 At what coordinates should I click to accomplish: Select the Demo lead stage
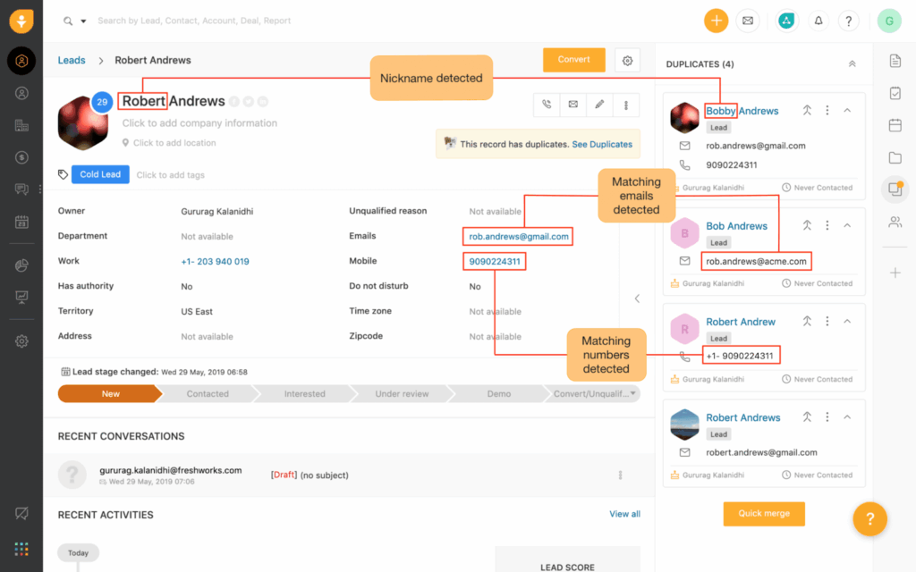tap(498, 394)
